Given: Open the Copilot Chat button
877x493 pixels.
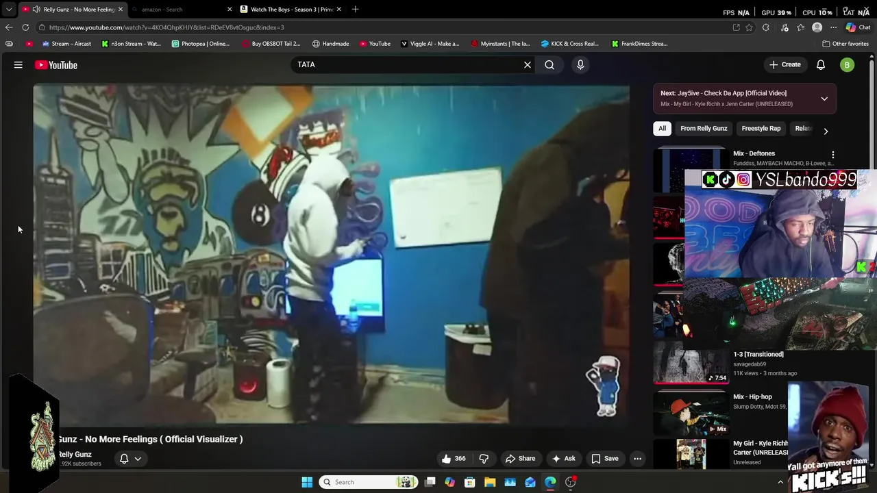Looking at the screenshot, I should coord(858,27).
